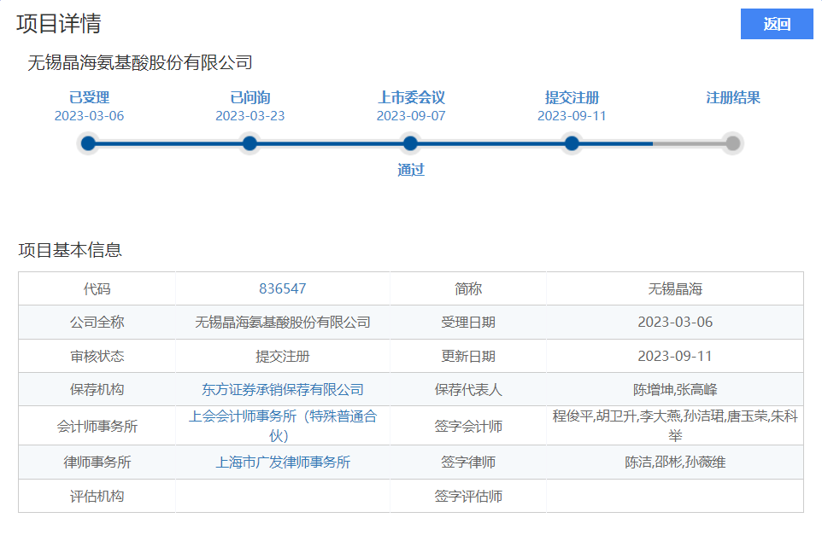Select the gray 注册结果 timeline node

point(732,143)
